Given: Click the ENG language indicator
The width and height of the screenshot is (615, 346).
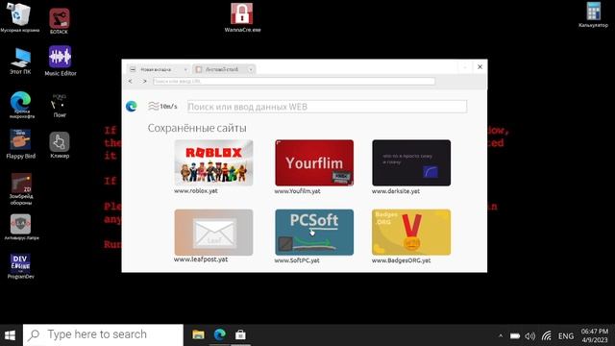Looking at the screenshot, I should click(566, 336).
